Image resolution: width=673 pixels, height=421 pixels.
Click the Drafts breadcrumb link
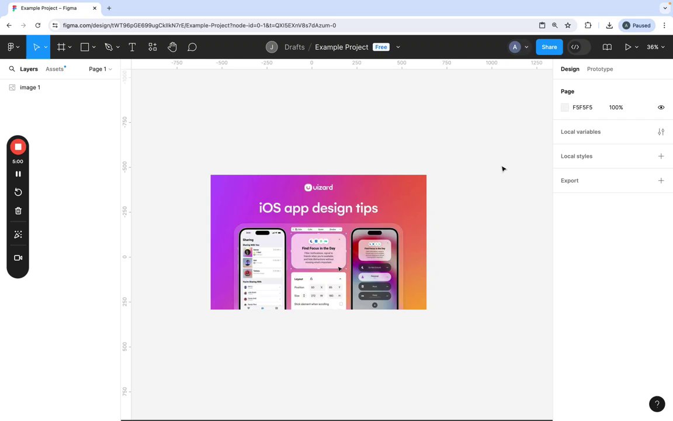tap(294, 47)
